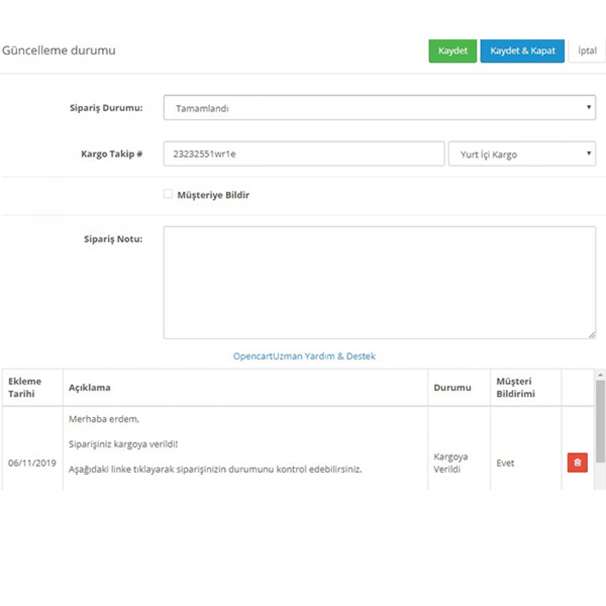
Task: Click the blue Kaydet & Kapat button
Action: (x=522, y=51)
